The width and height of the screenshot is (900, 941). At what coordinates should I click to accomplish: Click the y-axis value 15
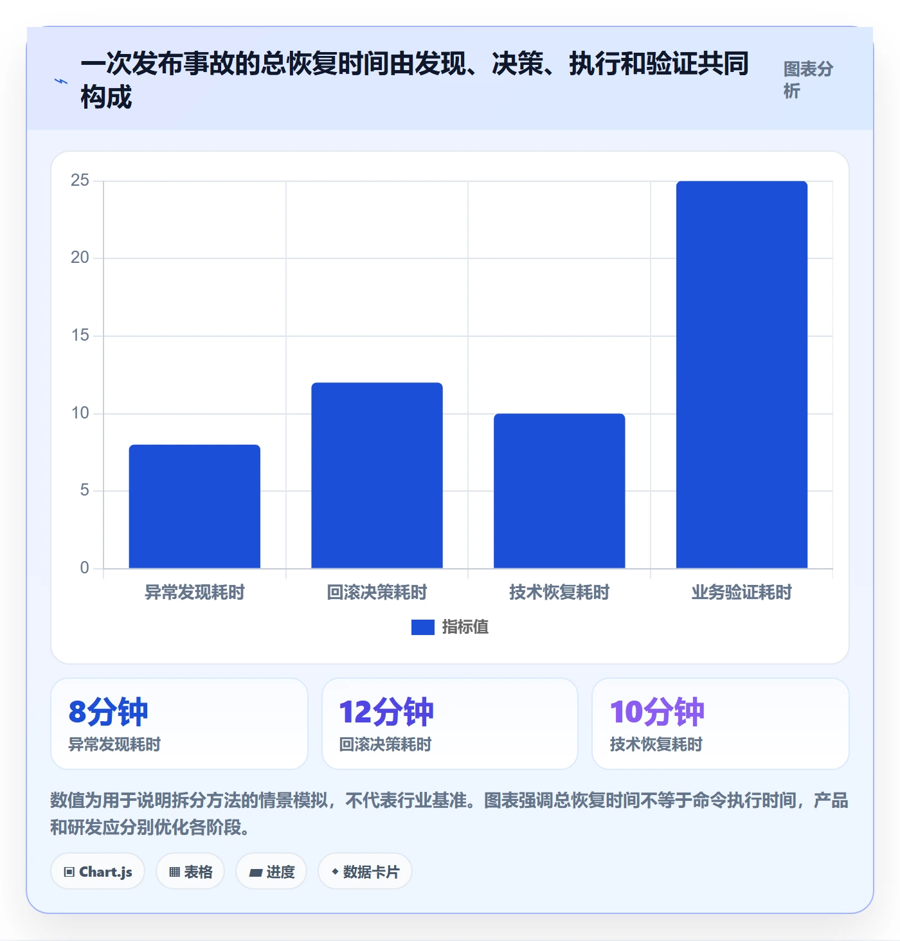80,336
